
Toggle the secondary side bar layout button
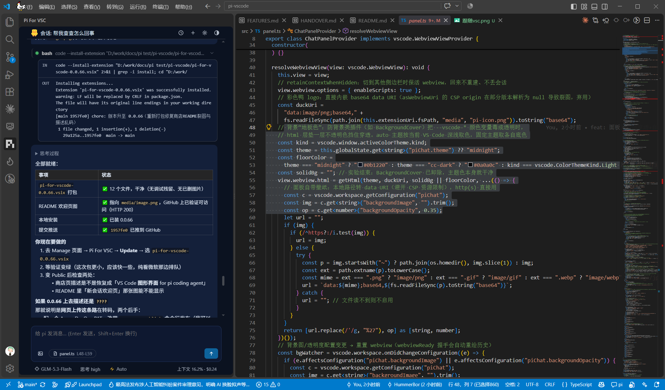pos(605,6)
